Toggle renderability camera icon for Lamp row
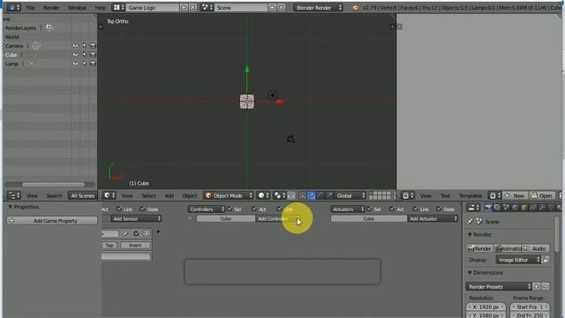This screenshot has height=318, width=565. (x=93, y=64)
